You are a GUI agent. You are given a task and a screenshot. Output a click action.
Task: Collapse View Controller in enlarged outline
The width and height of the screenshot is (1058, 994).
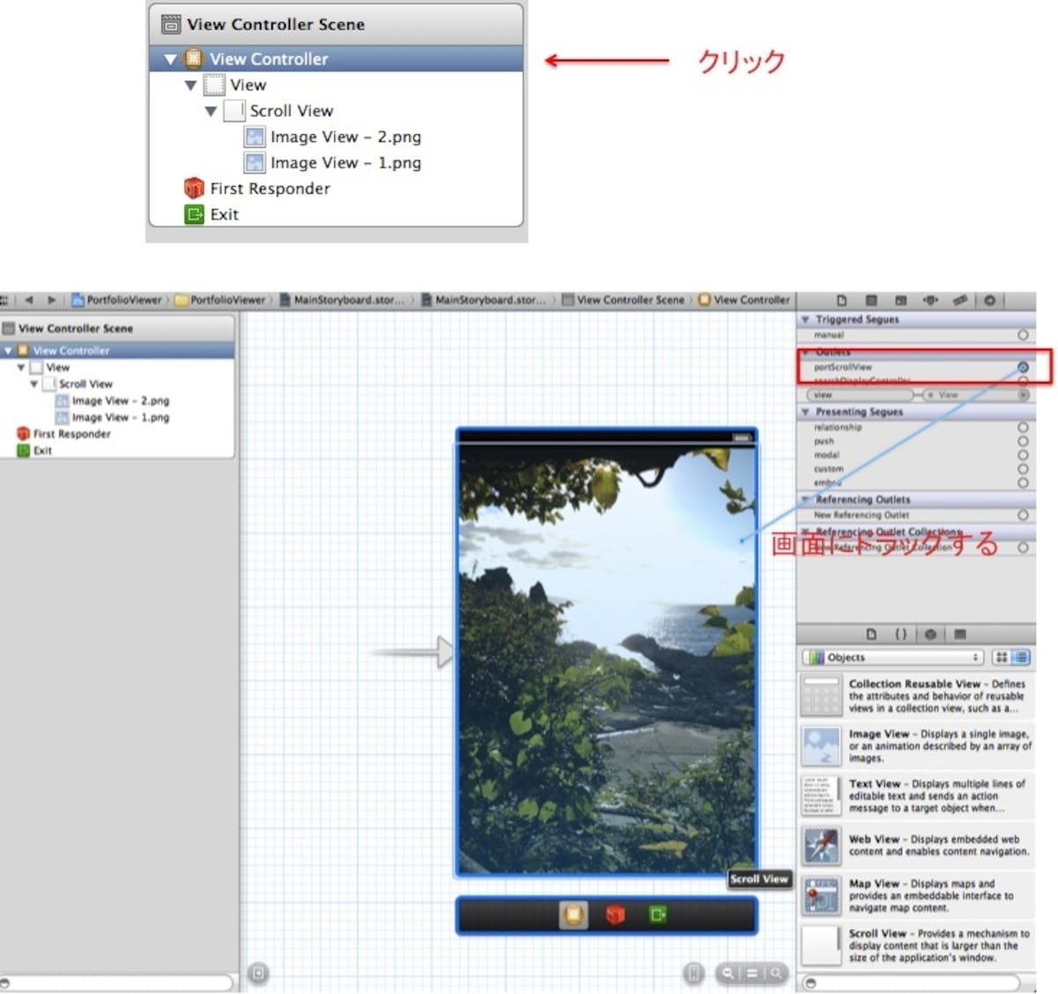click(170, 60)
